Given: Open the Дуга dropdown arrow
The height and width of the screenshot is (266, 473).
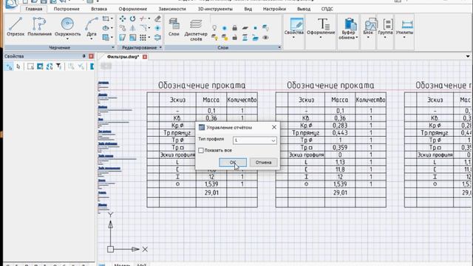Looking at the screenshot, I should coord(92,39).
